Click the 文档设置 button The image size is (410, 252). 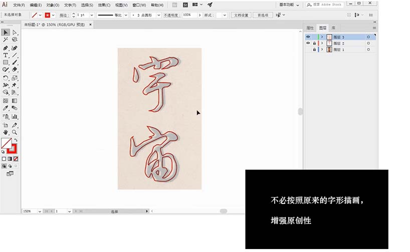point(241,15)
